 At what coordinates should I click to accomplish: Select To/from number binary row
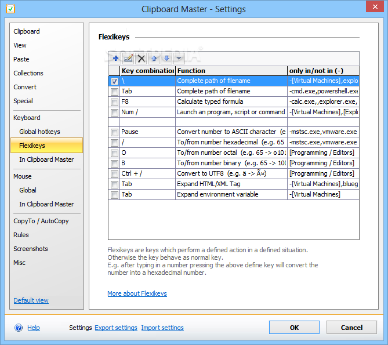tap(234, 163)
